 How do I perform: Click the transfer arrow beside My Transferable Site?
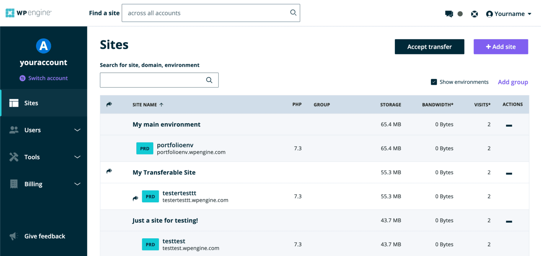[x=109, y=172]
